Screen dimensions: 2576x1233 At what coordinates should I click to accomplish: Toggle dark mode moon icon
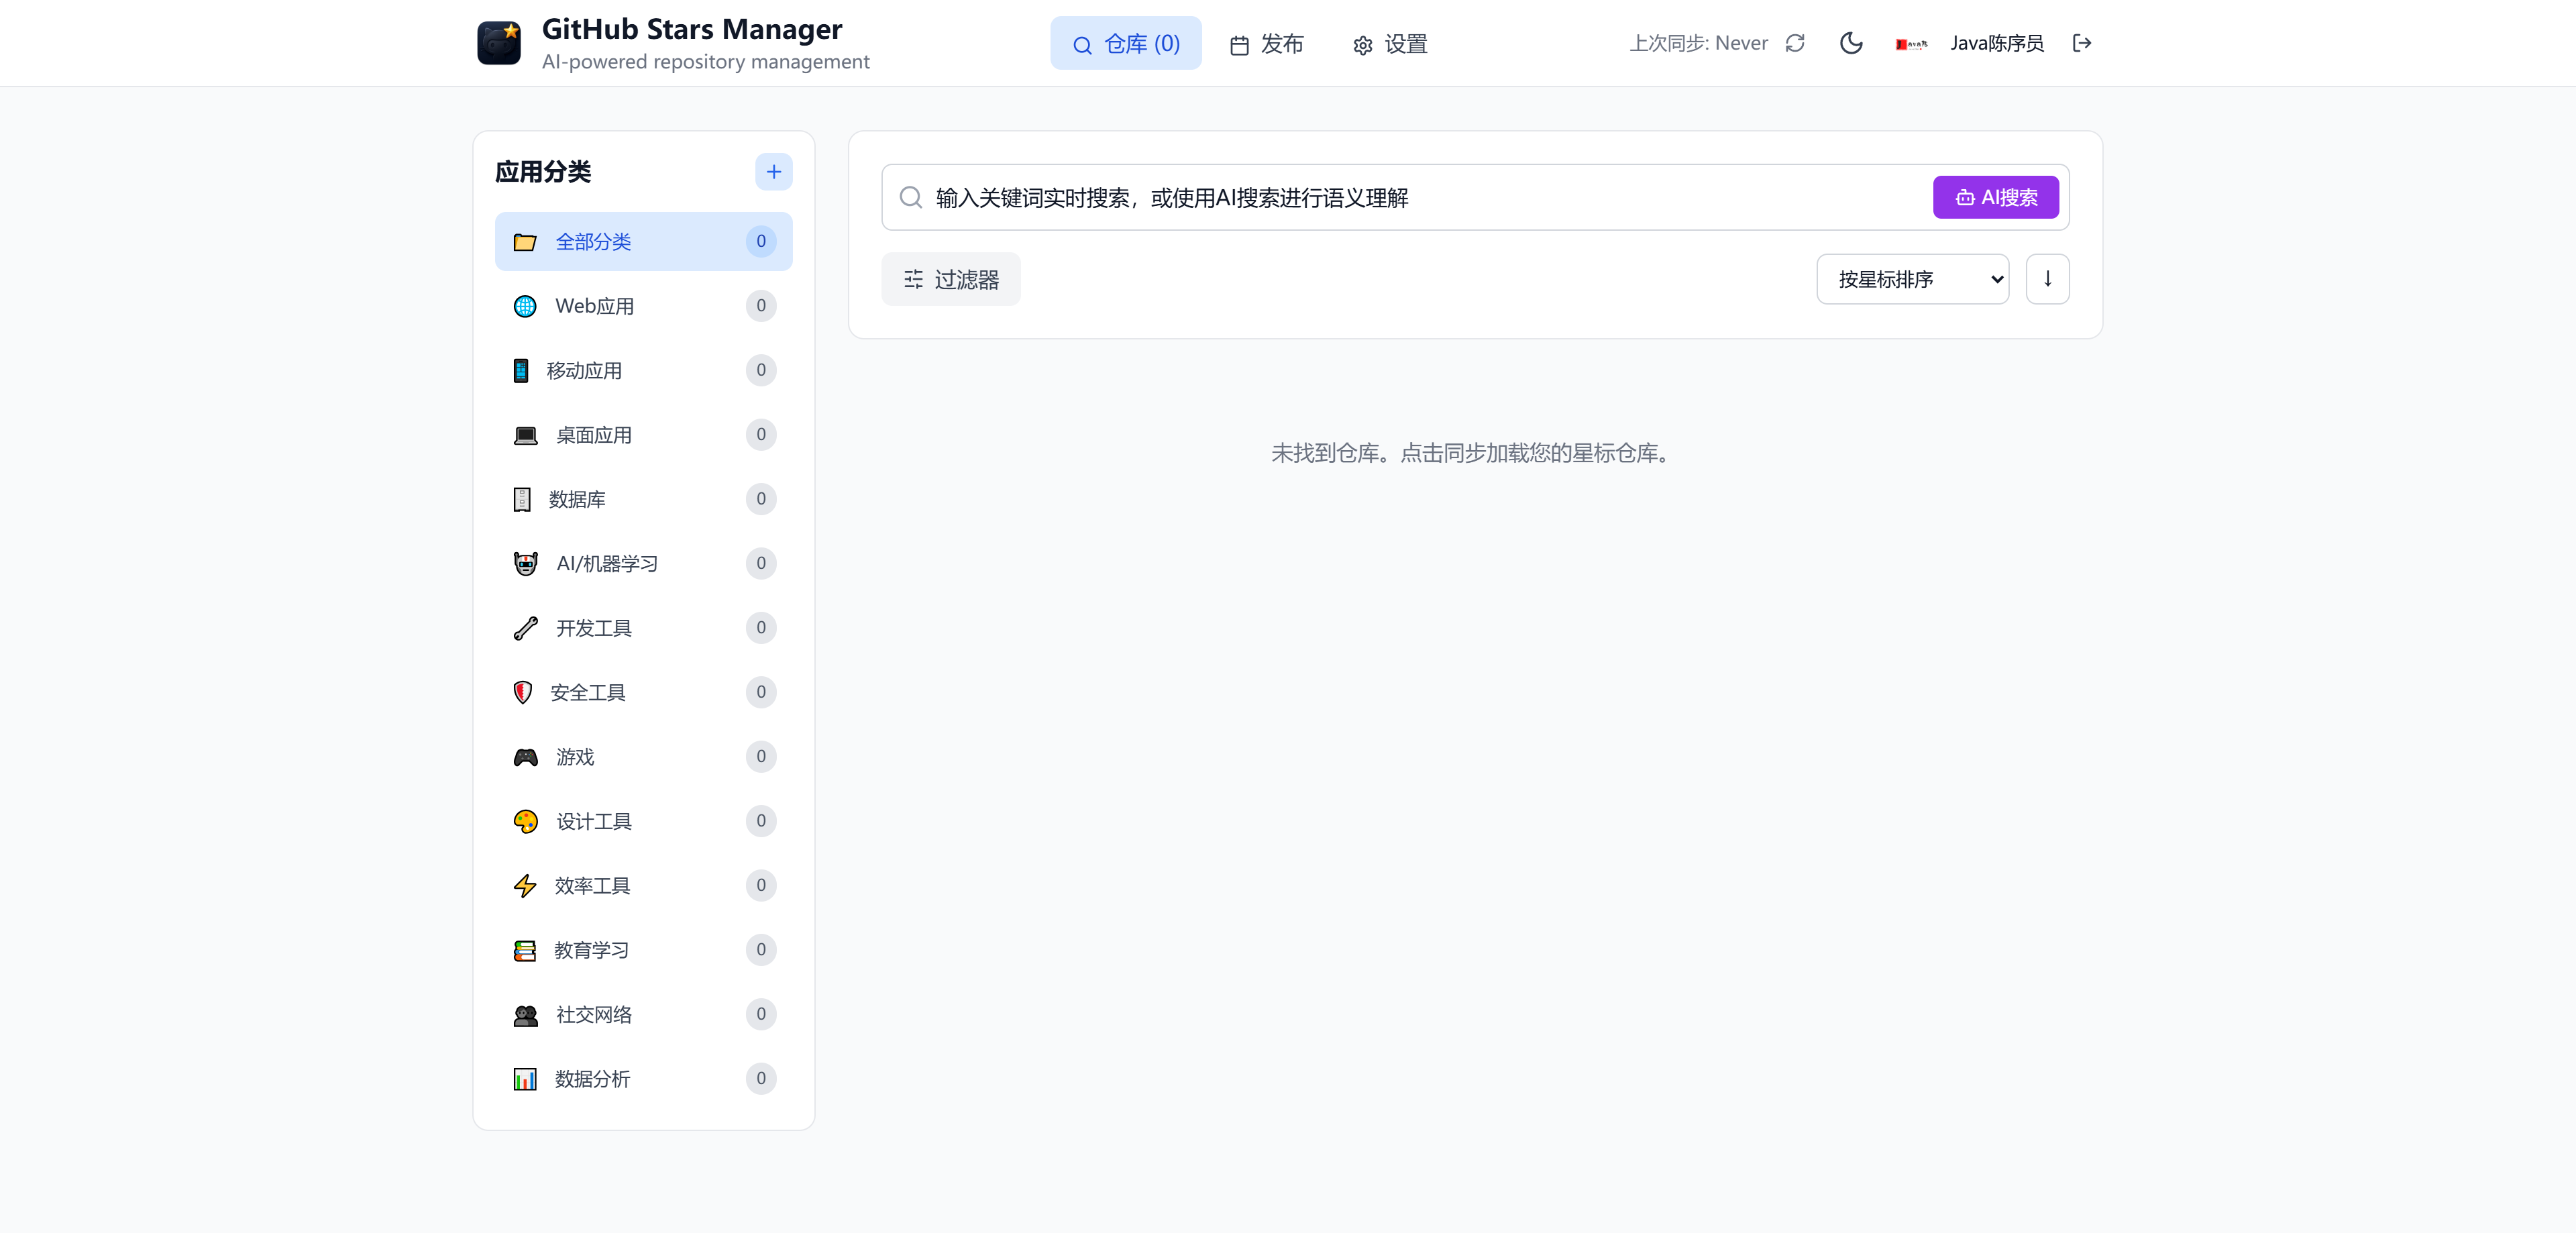click(1851, 43)
